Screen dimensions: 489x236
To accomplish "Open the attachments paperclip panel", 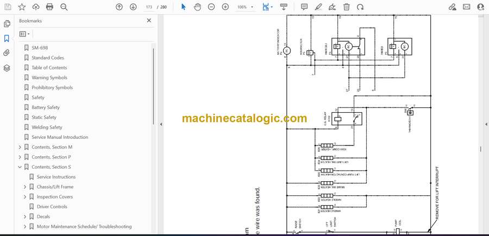I will point(7,53).
